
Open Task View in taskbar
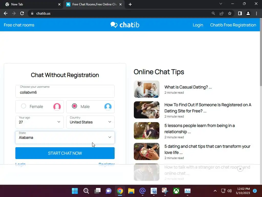pos(97,191)
